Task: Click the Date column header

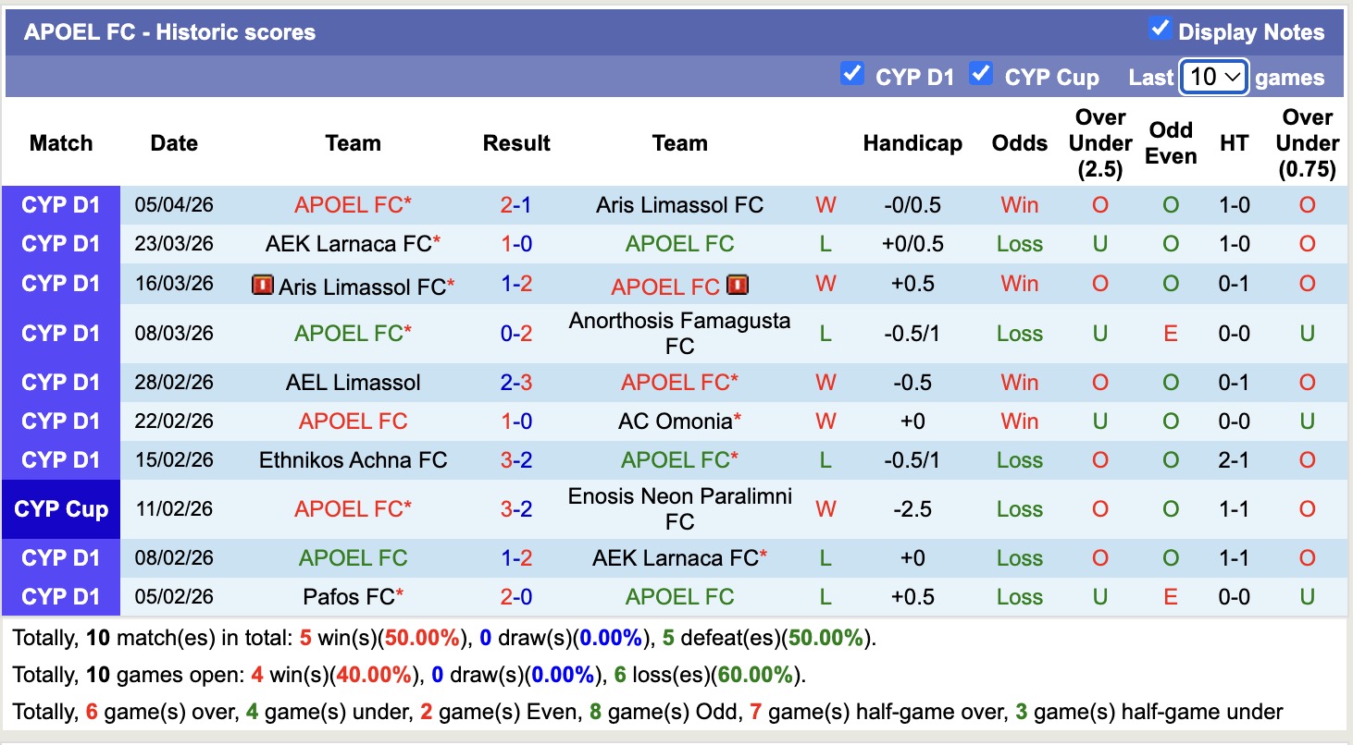Action: (x=173, y=143)
